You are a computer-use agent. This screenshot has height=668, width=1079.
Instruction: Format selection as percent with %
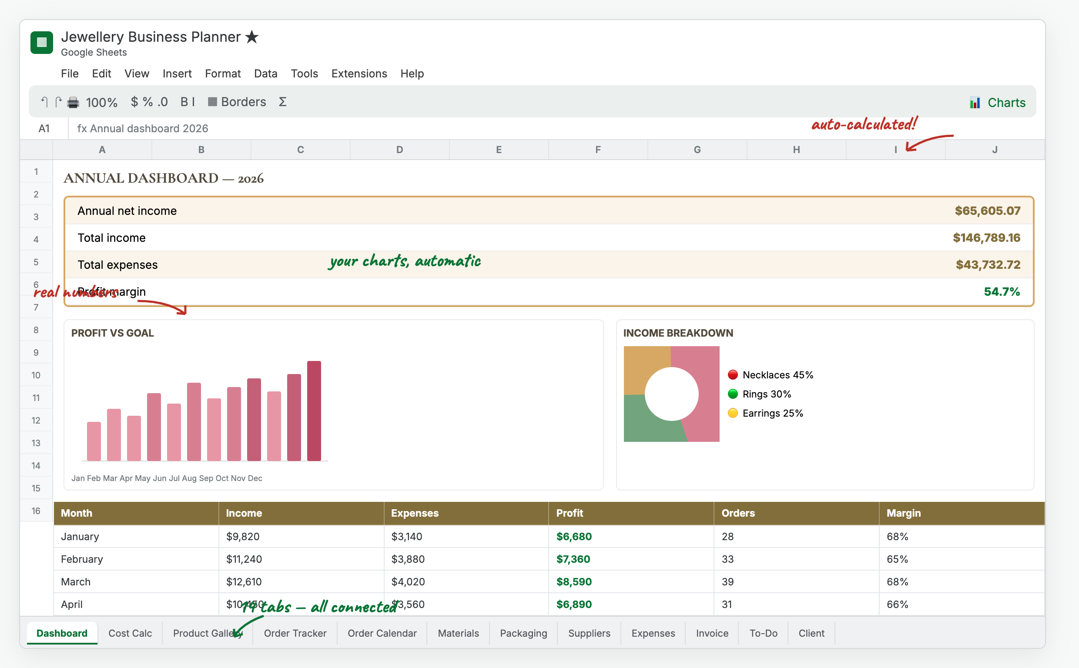click(x=147, y=102)
